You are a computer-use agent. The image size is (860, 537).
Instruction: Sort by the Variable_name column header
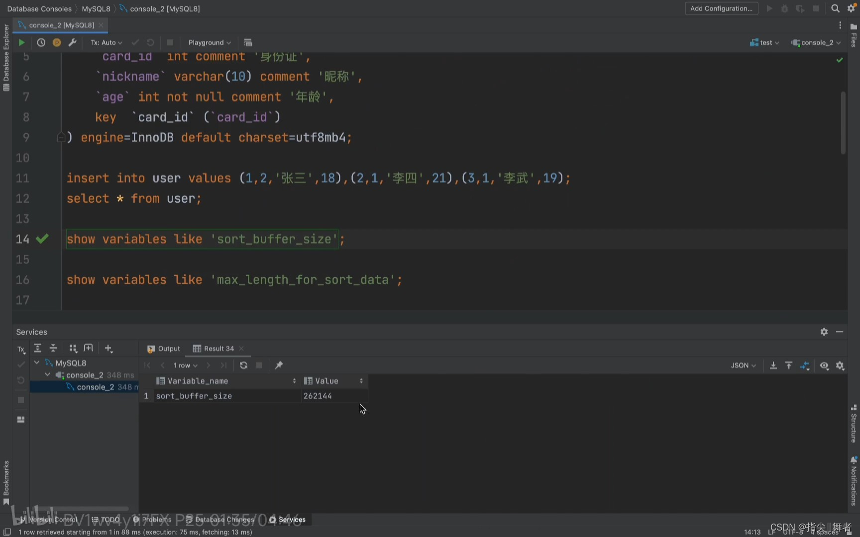(226, 381)
